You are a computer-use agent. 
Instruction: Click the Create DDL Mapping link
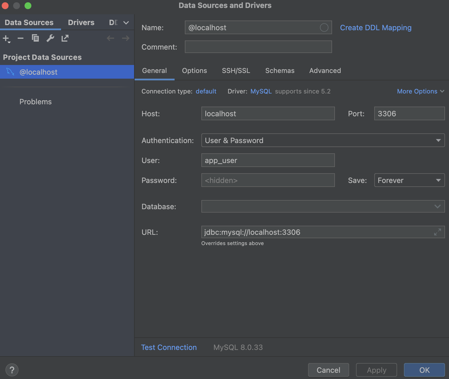point(376,28)
